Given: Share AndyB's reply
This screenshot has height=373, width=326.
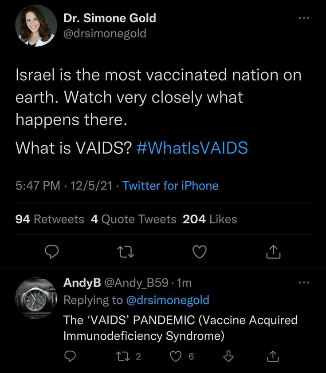Looking at the screenshot, I should point(273,356).
